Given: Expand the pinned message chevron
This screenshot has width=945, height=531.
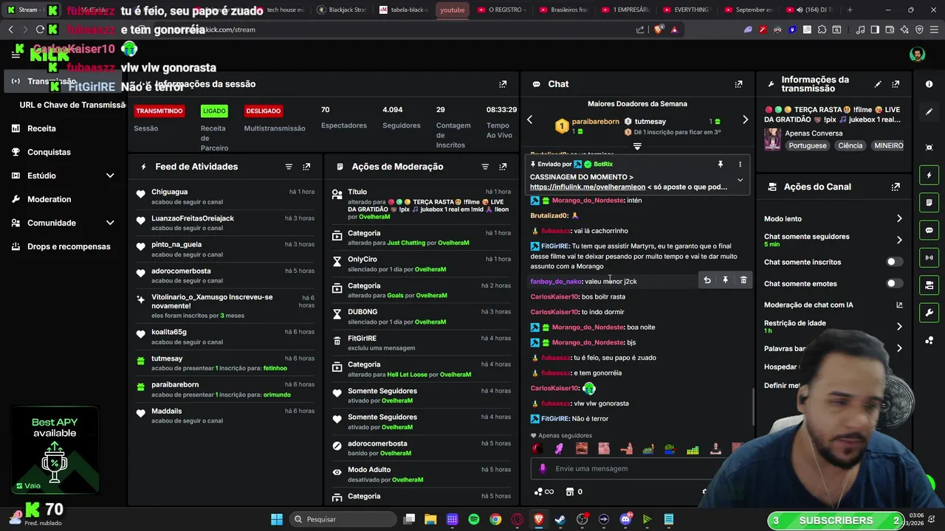Looking at the screenshot, I should [740, 180].
